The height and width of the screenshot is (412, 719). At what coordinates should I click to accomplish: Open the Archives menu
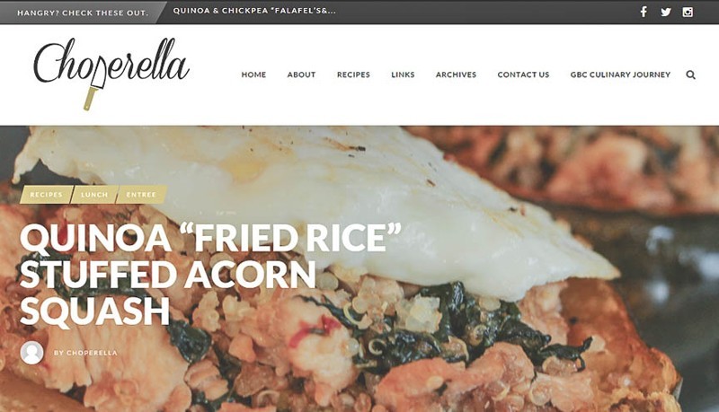(x=456, y=75)
